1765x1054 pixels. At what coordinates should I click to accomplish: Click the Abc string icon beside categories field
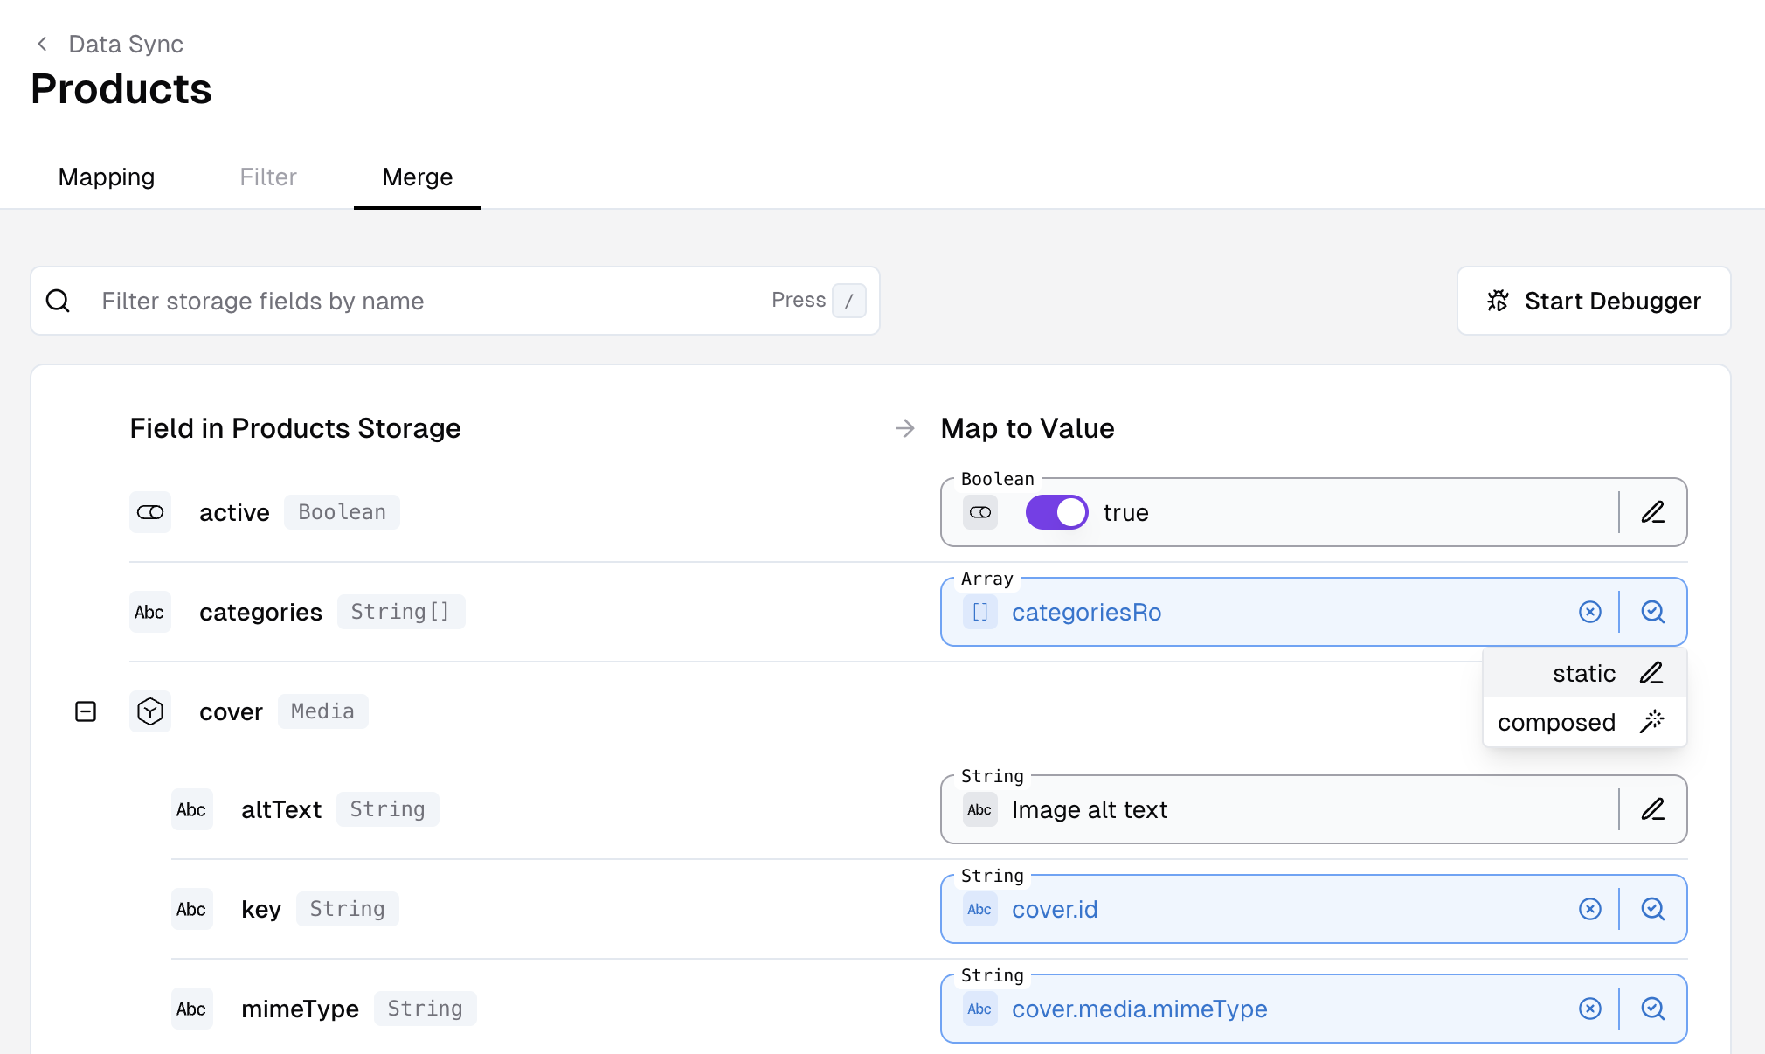click(x=149, y=612)
